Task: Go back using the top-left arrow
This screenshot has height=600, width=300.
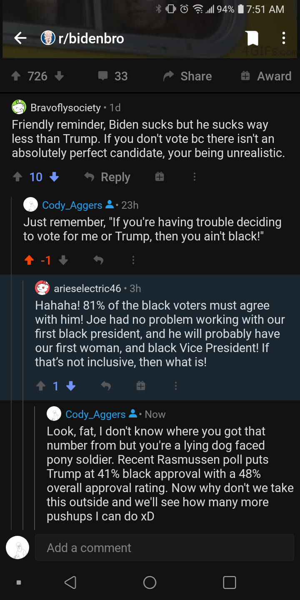Action: pyautogui.click(x=20, y=38)
